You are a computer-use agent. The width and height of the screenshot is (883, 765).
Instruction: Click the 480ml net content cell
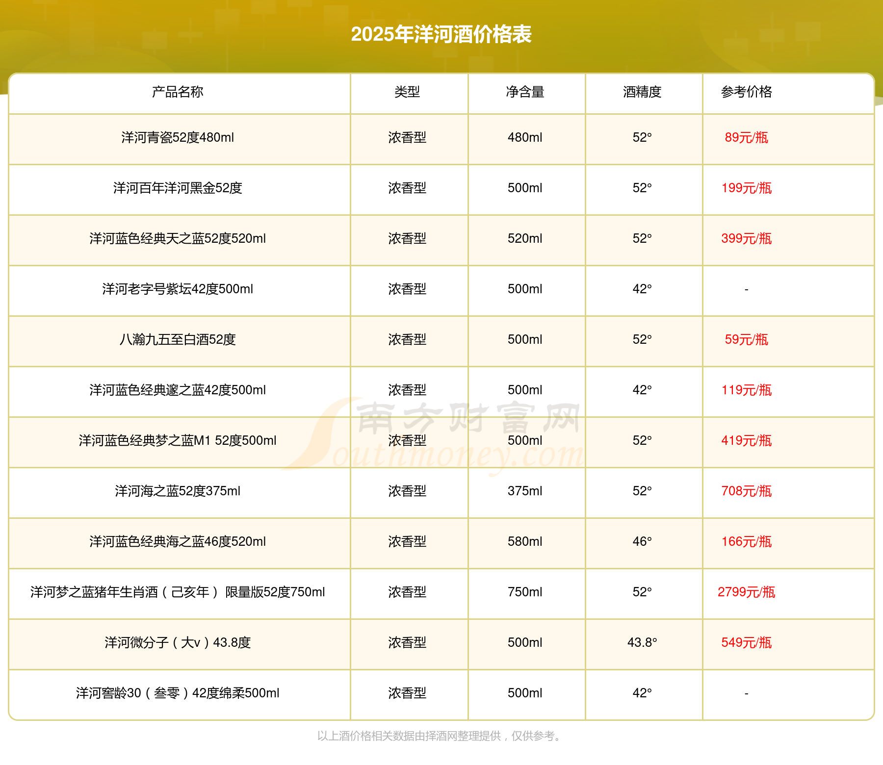pyautogui.click(x=525, y=137)
